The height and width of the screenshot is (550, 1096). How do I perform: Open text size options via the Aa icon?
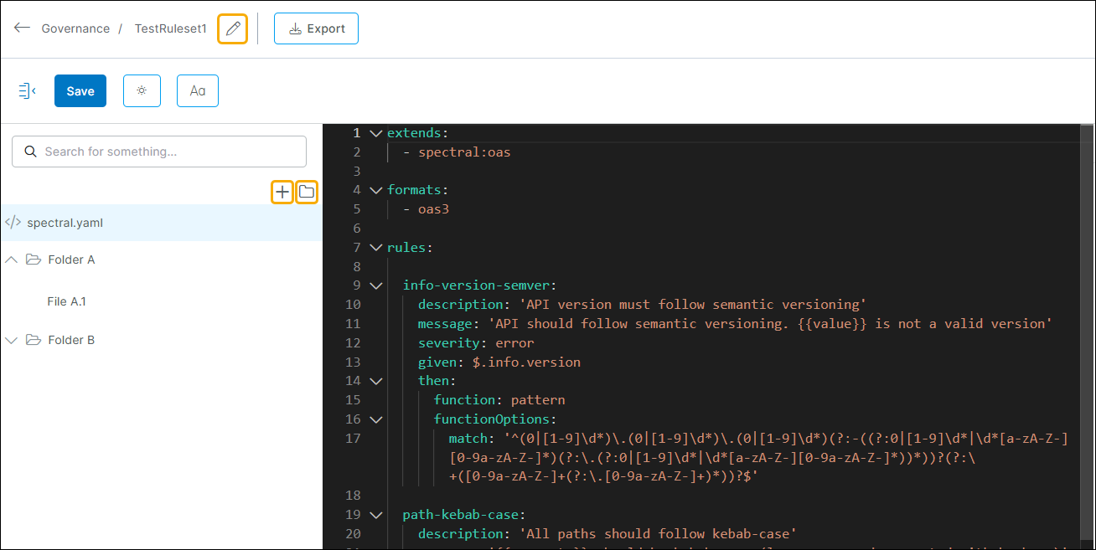coord(197,90)
